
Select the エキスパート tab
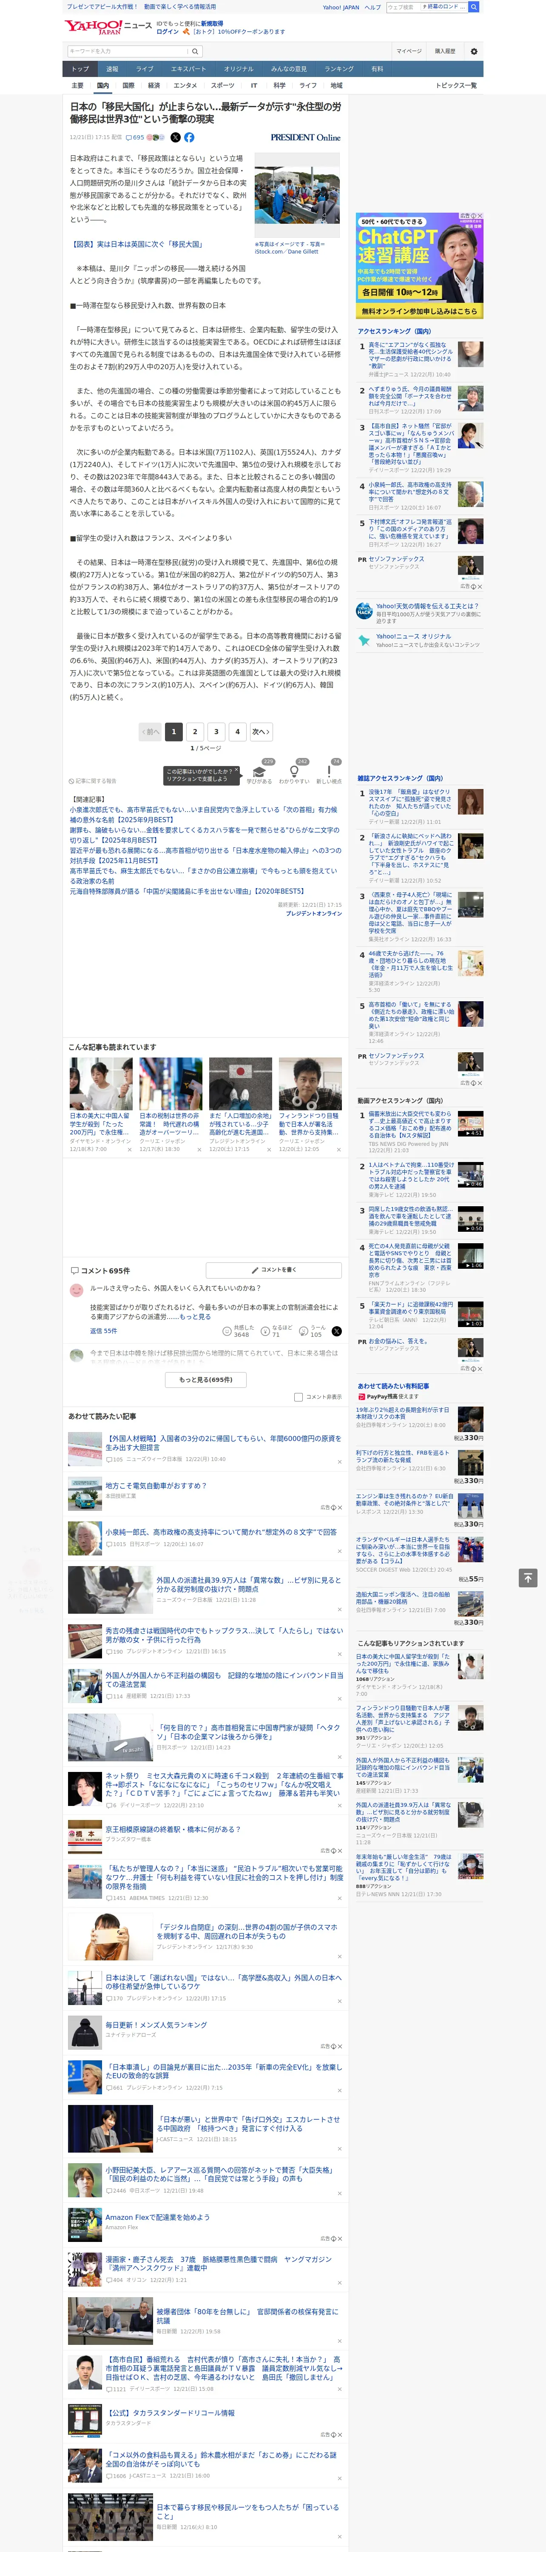(188, 69)
